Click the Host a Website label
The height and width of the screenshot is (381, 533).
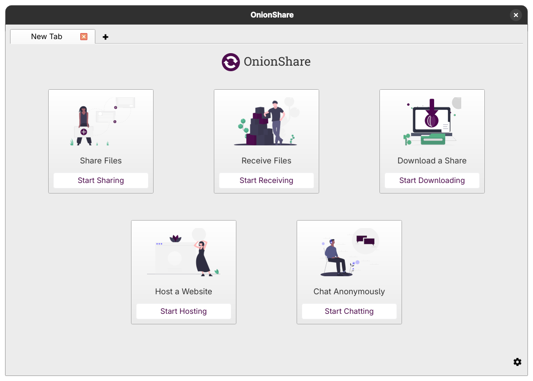click(184, 291)
